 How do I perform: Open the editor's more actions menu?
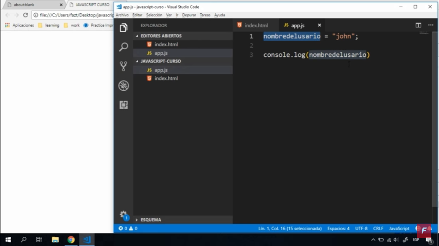(431, 25)
